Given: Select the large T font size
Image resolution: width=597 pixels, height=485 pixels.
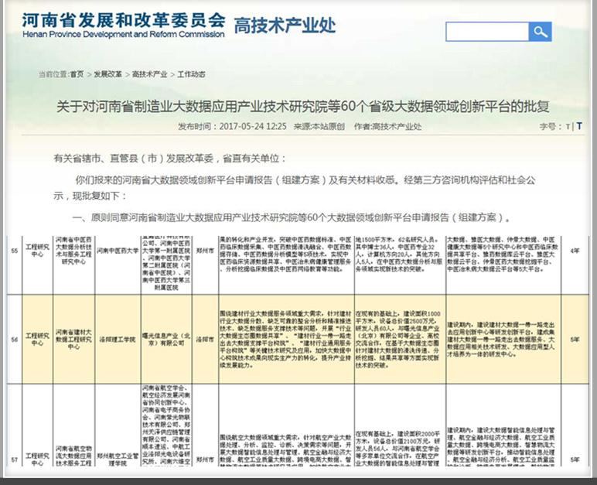Looking at the screenshot, I should 579,126.
